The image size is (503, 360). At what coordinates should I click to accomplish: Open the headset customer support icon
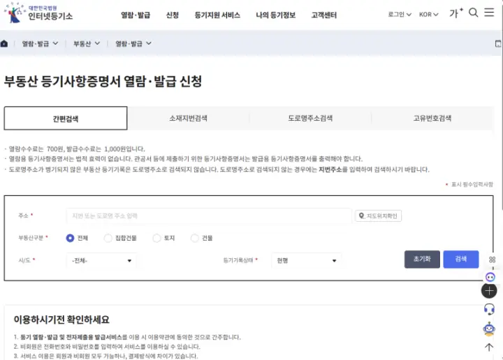point(489,309)
